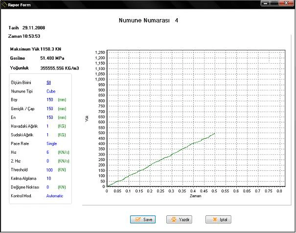Maximize the Rapor Form window
Screen dimensions: 296x233
coord(275,3)
